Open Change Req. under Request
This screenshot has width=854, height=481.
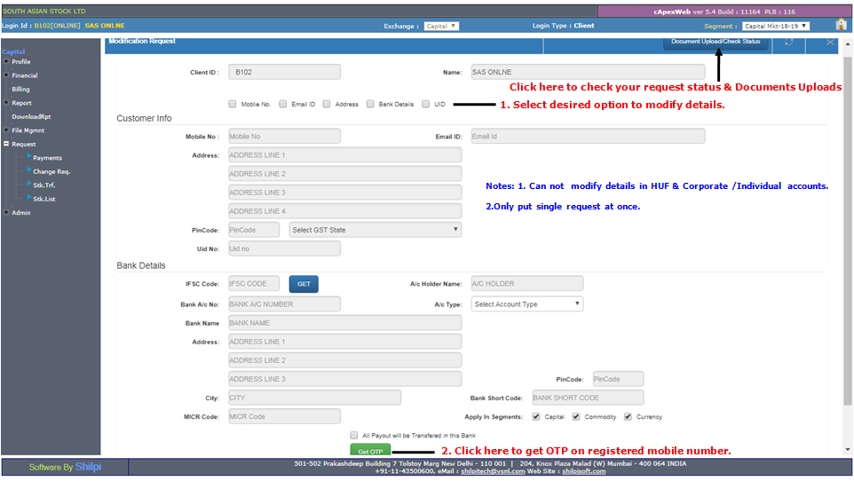(x=51, y=171)
